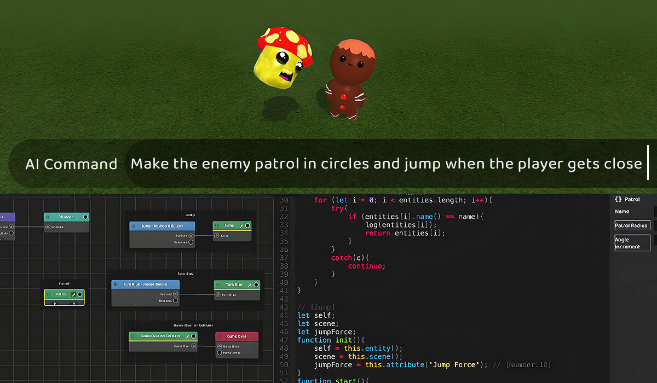The height and width of the screenshot is (383, 657).
Task: Click the pencil icon on the Patrol node
Action: point(74,294)
